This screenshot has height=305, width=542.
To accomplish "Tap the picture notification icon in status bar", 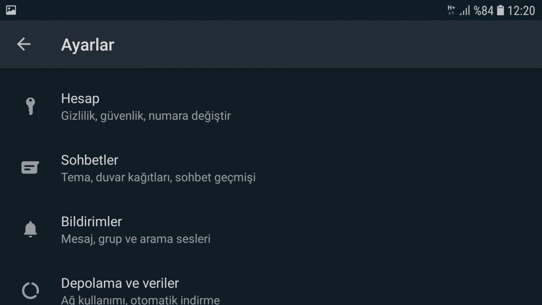I will tap(11, 10).
